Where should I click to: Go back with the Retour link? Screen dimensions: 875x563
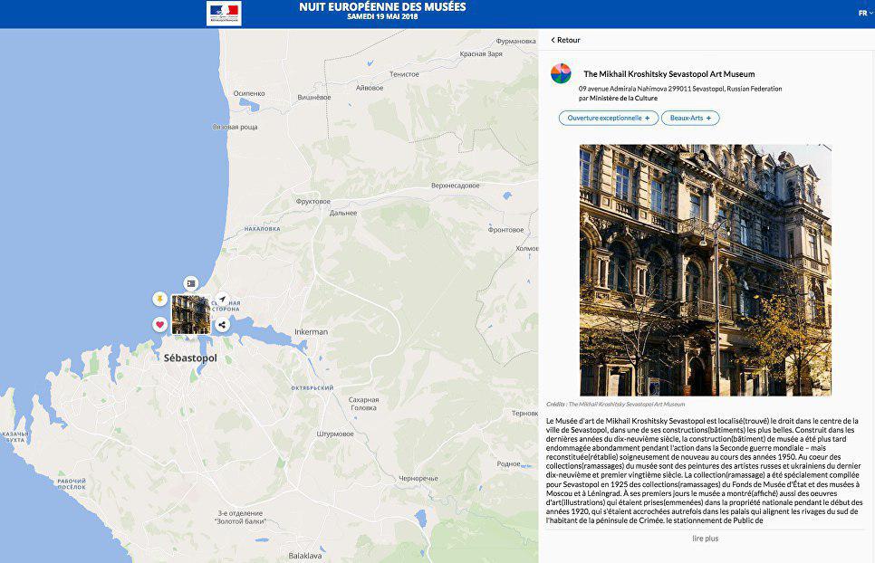[566, 40]
